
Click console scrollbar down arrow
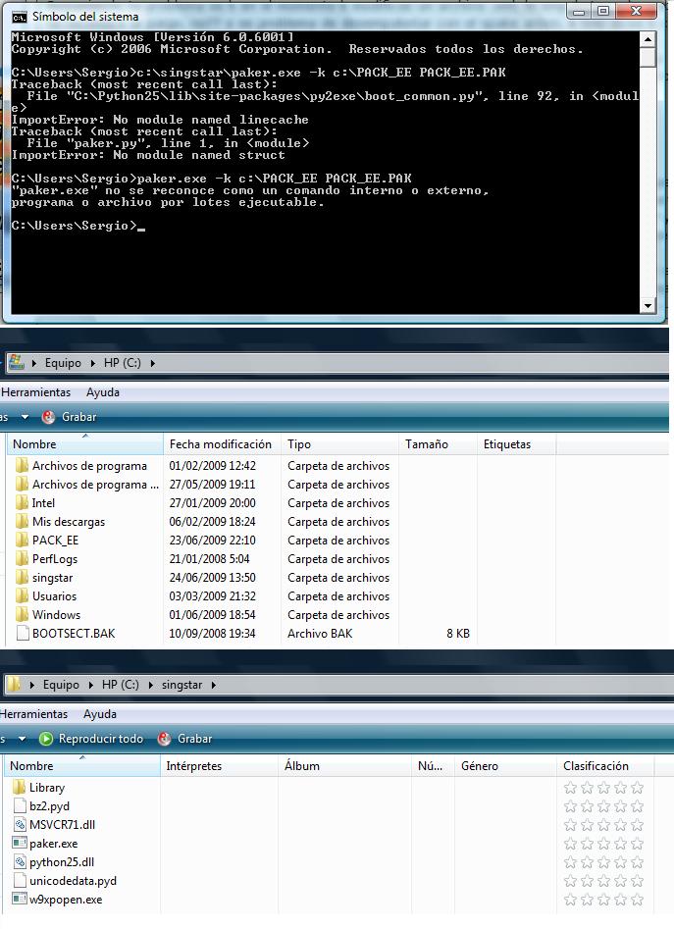[648, 306]
